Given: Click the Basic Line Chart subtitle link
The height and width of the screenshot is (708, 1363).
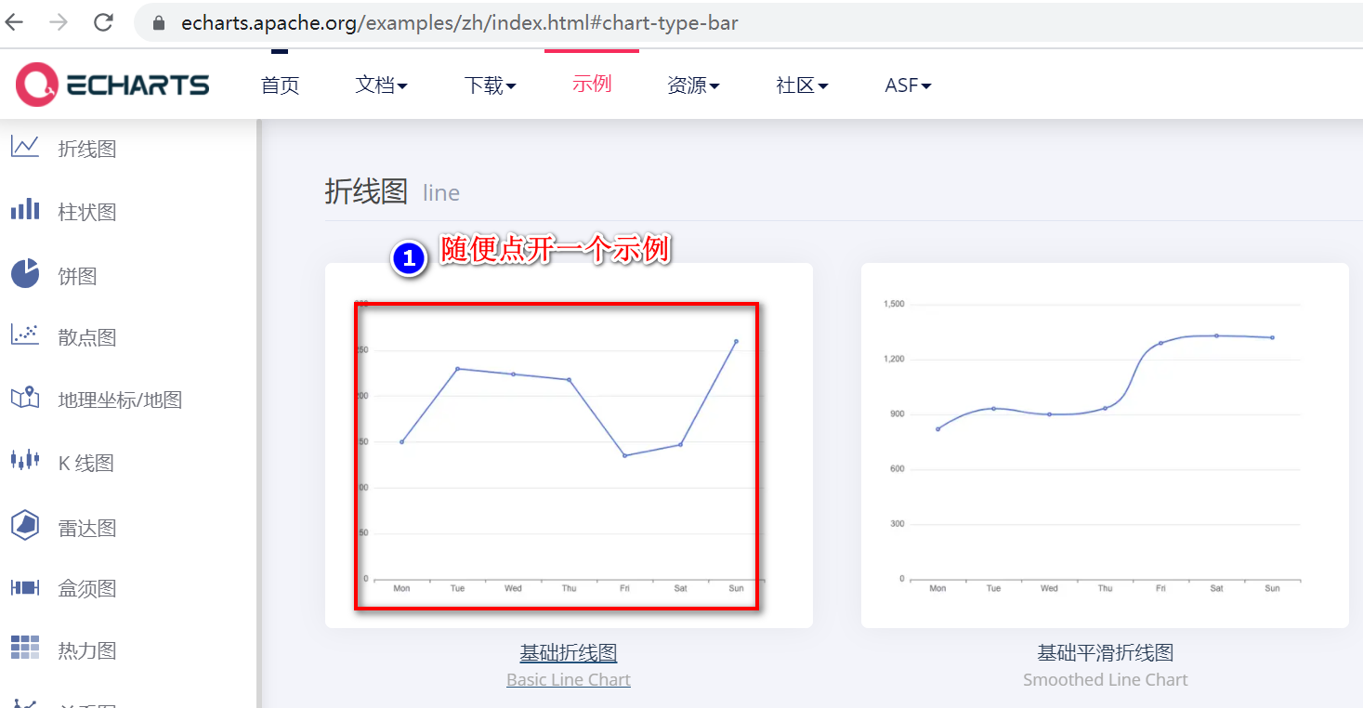Looking at the screenshot, I should [x=569, y=680].
